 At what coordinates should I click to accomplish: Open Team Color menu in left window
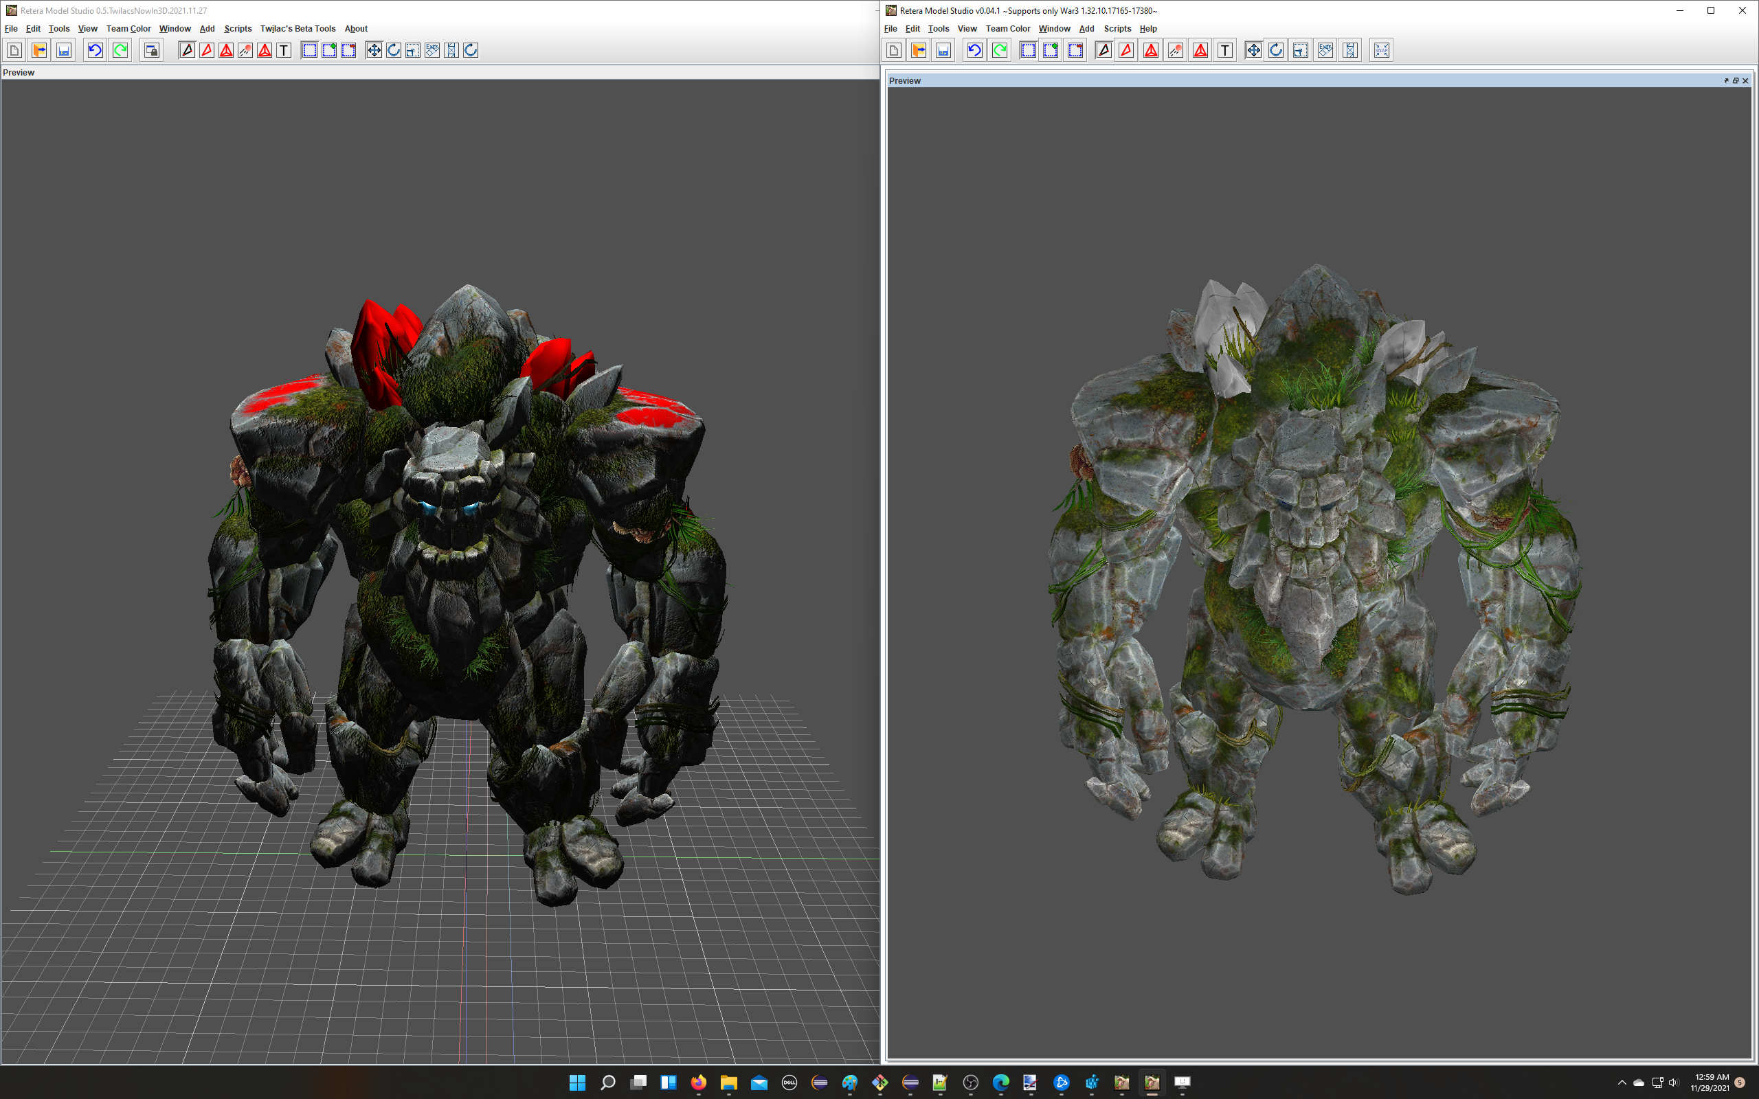(x=128, y=29)
